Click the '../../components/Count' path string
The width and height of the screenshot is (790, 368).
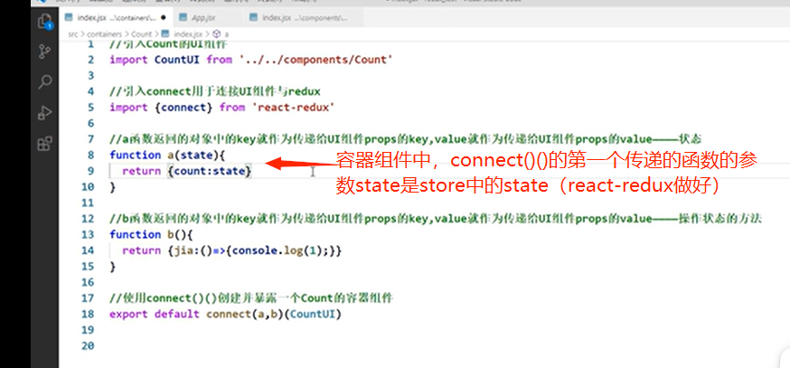pos(316,60)
